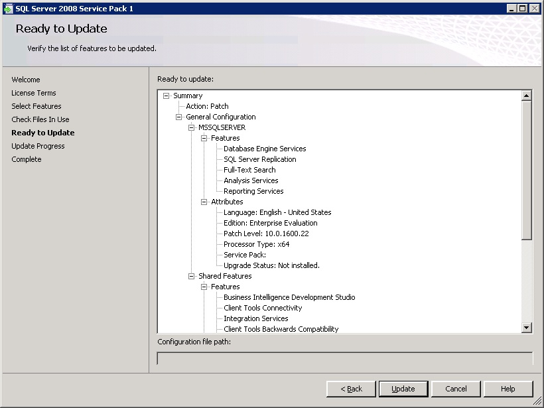Click the tree scroll up arrow
The width and height of the screenshot is (544, 408).
[526, 96]
